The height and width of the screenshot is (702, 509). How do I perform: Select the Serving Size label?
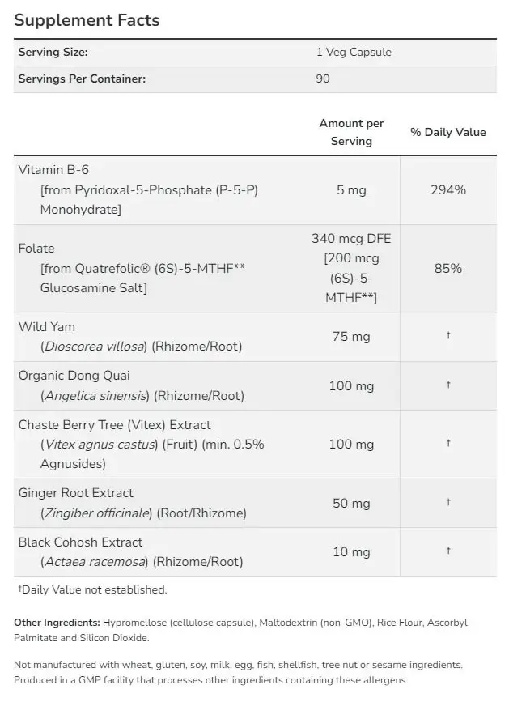click(x=53, y=52)
